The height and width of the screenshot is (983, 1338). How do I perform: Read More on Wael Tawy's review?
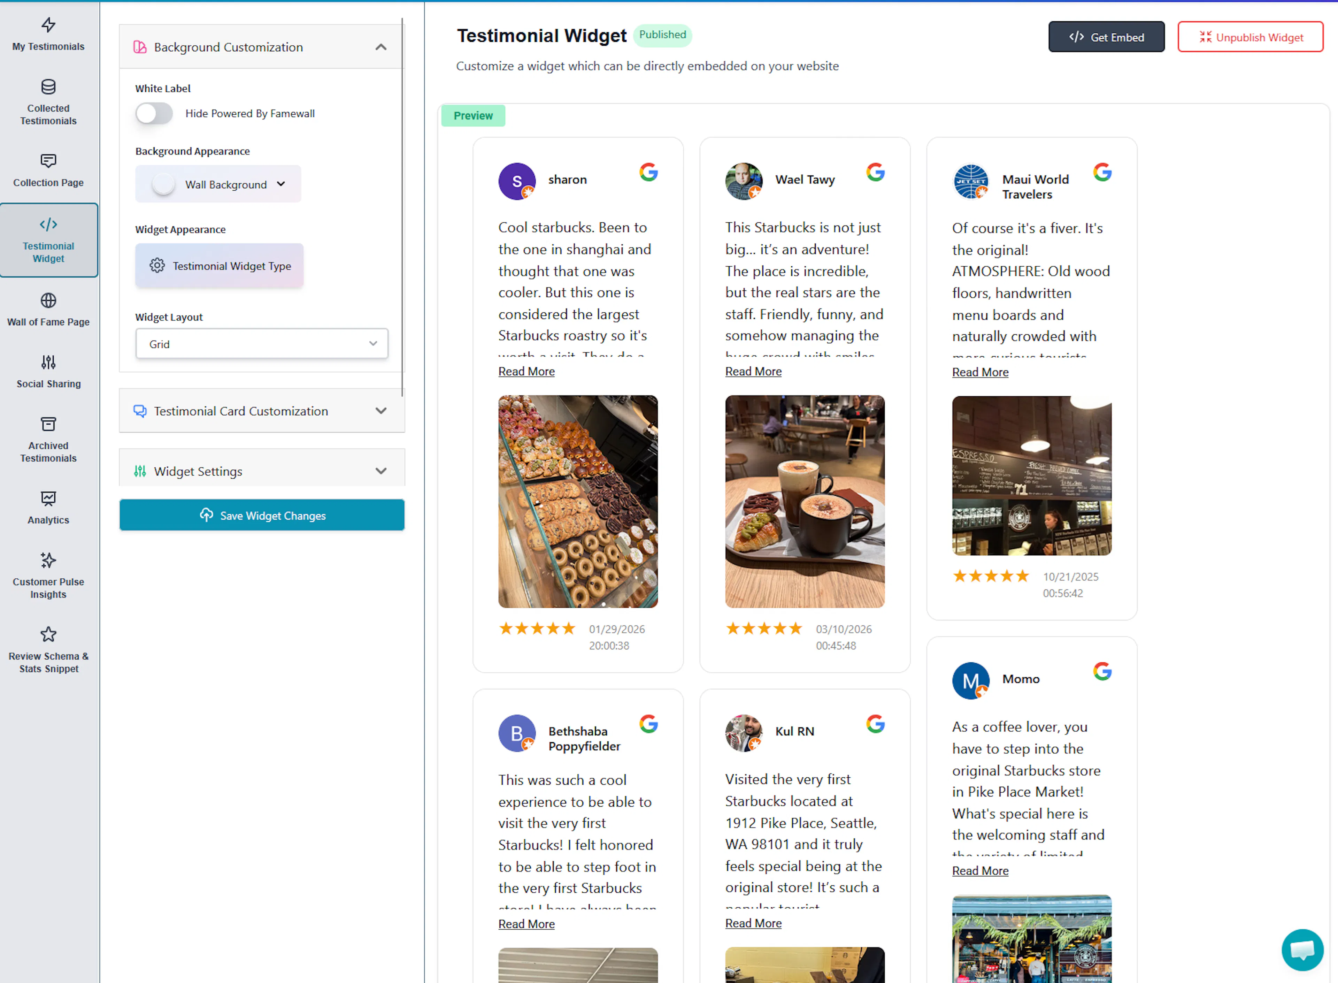coord(753,371)
